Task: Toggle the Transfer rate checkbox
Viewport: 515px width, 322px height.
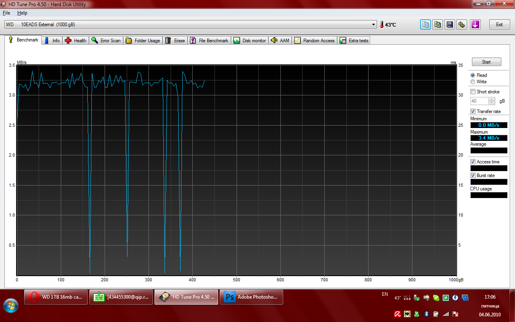Action: (x=473, y=111)
